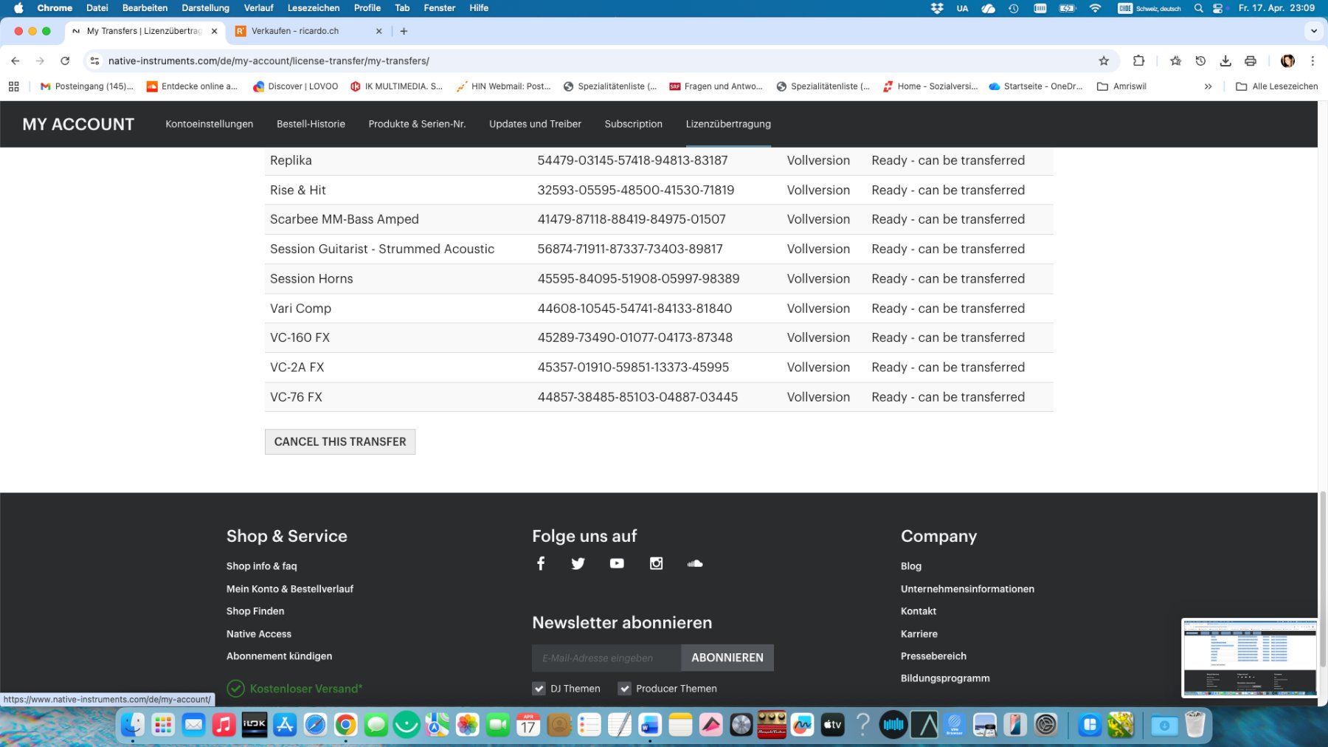1328x747 pixels.
Task: Open the SoundCloud cloud icon in the footer
Action: tap(695, 563)
